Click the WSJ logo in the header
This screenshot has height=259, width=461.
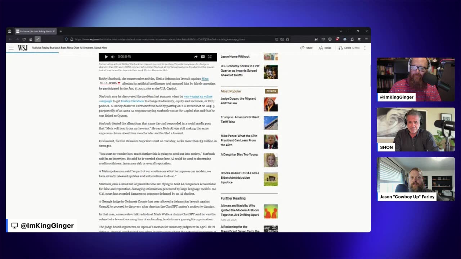pos(23,47)
